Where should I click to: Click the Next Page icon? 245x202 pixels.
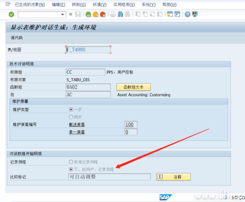pos(152,14)
